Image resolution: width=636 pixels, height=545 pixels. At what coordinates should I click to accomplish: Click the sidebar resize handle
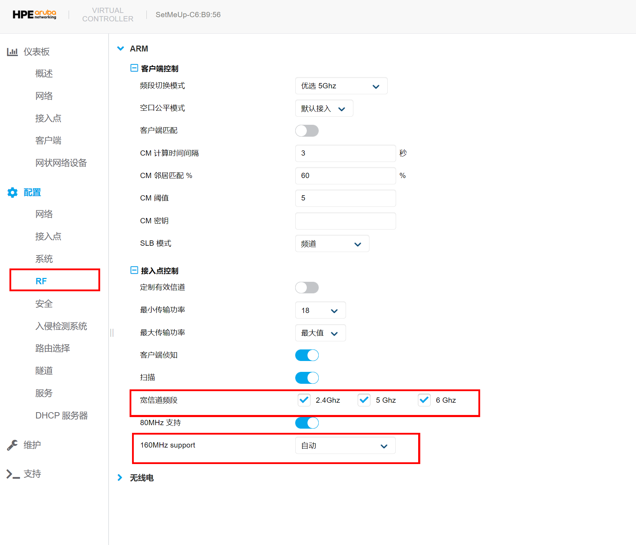click(112, 333)
